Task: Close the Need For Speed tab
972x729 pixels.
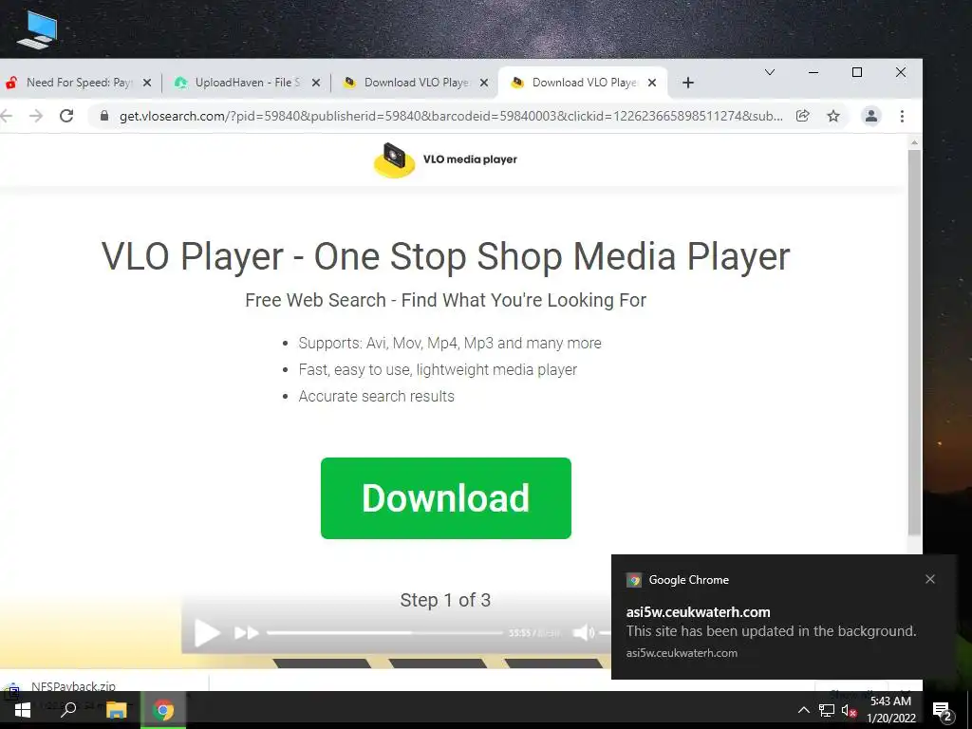Action: click(147, 83)
